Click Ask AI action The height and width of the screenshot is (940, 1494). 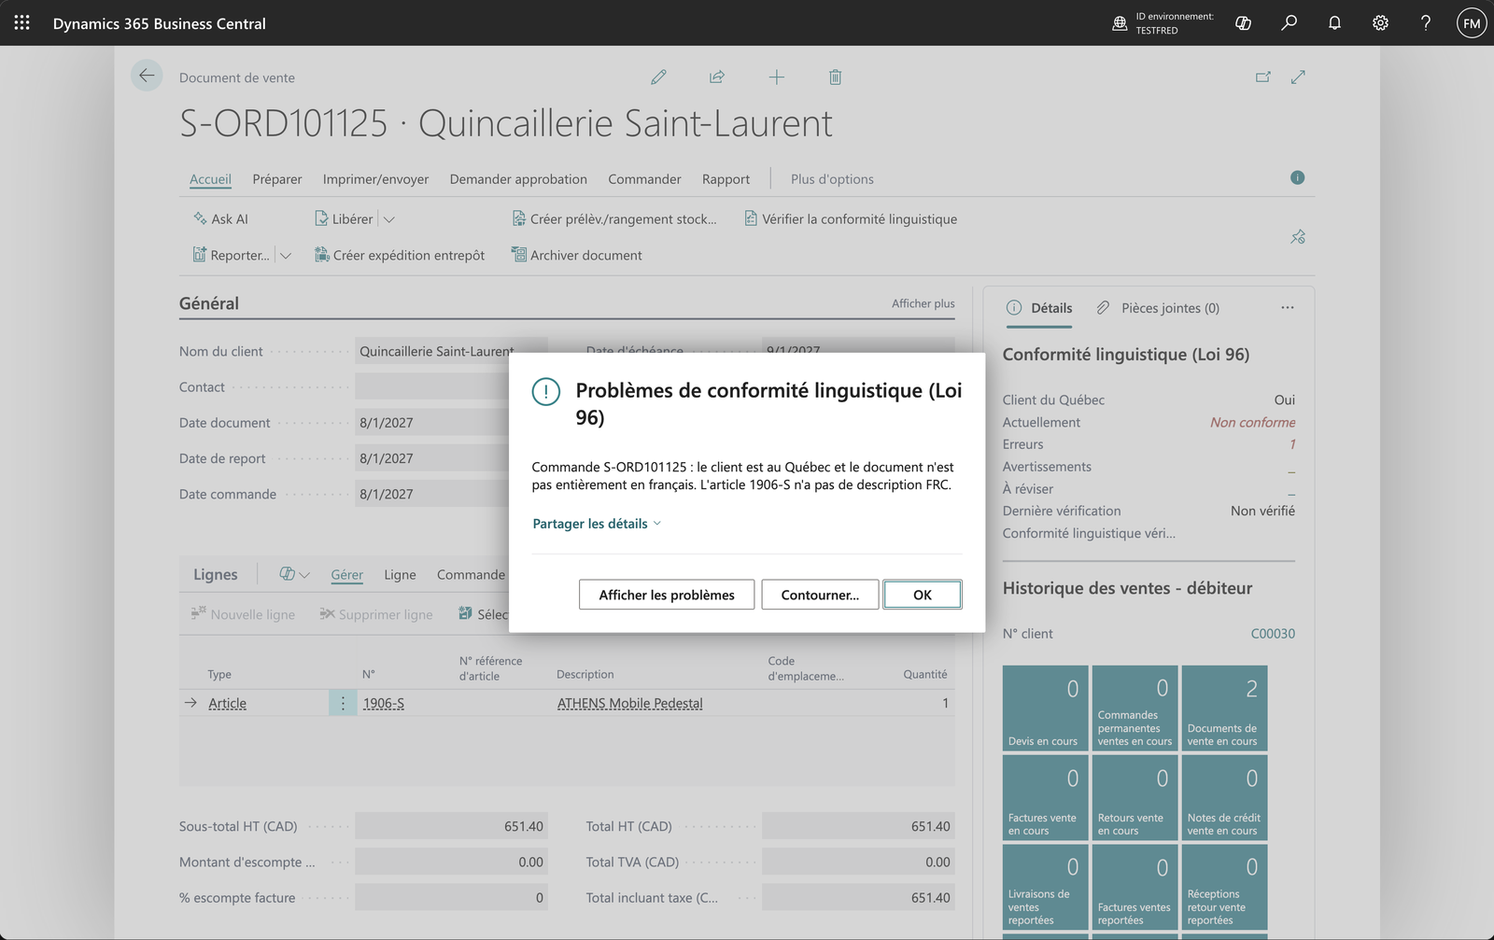(220, 219)
